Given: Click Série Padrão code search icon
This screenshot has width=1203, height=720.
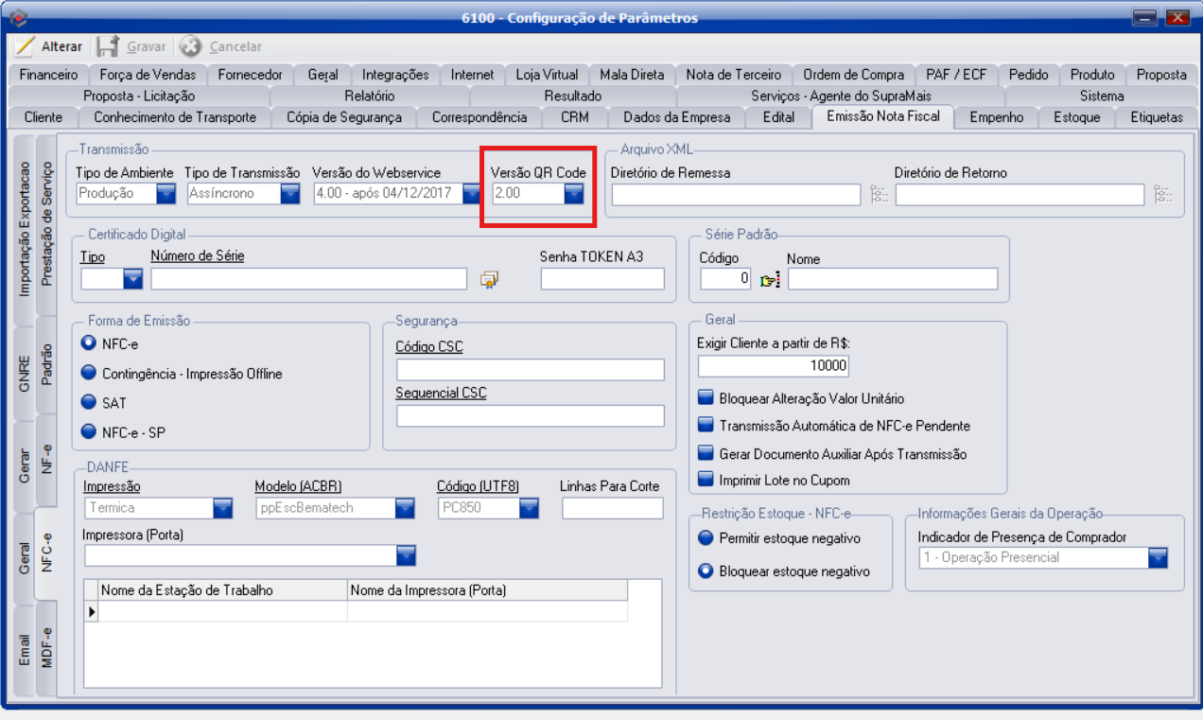Looking at the screenshot, I should click(x=770, y=279).
